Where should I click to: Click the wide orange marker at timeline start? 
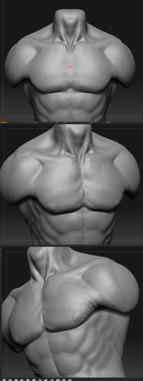point(4,122)
